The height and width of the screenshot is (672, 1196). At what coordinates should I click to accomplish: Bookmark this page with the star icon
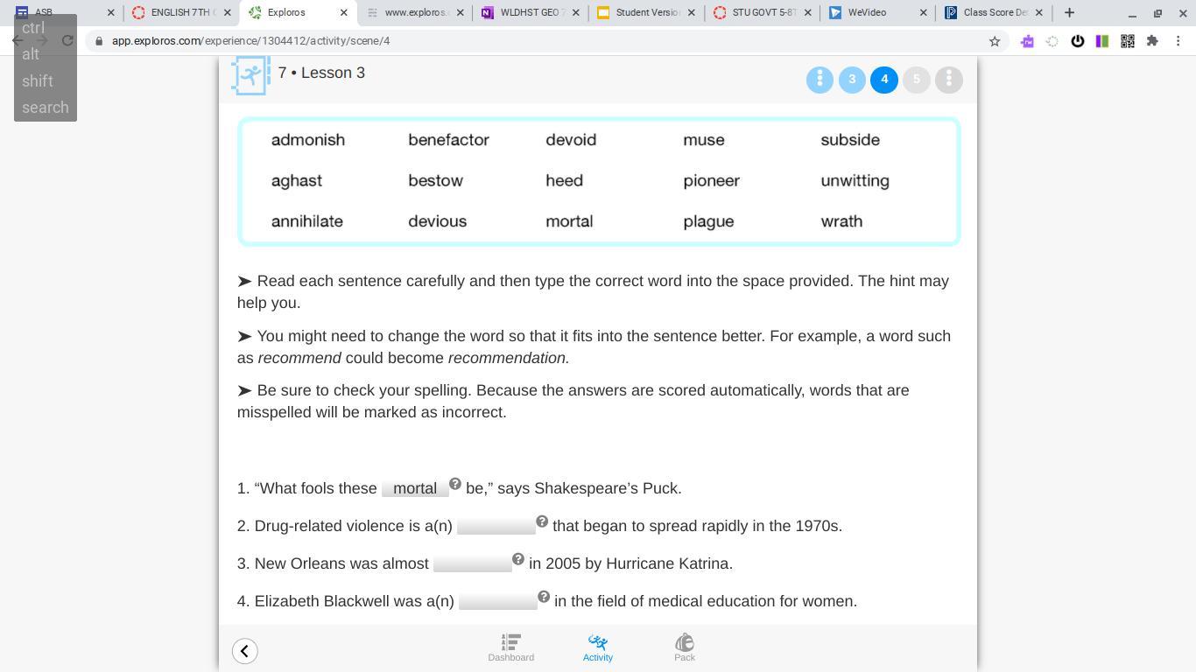(x=995, y=41)
